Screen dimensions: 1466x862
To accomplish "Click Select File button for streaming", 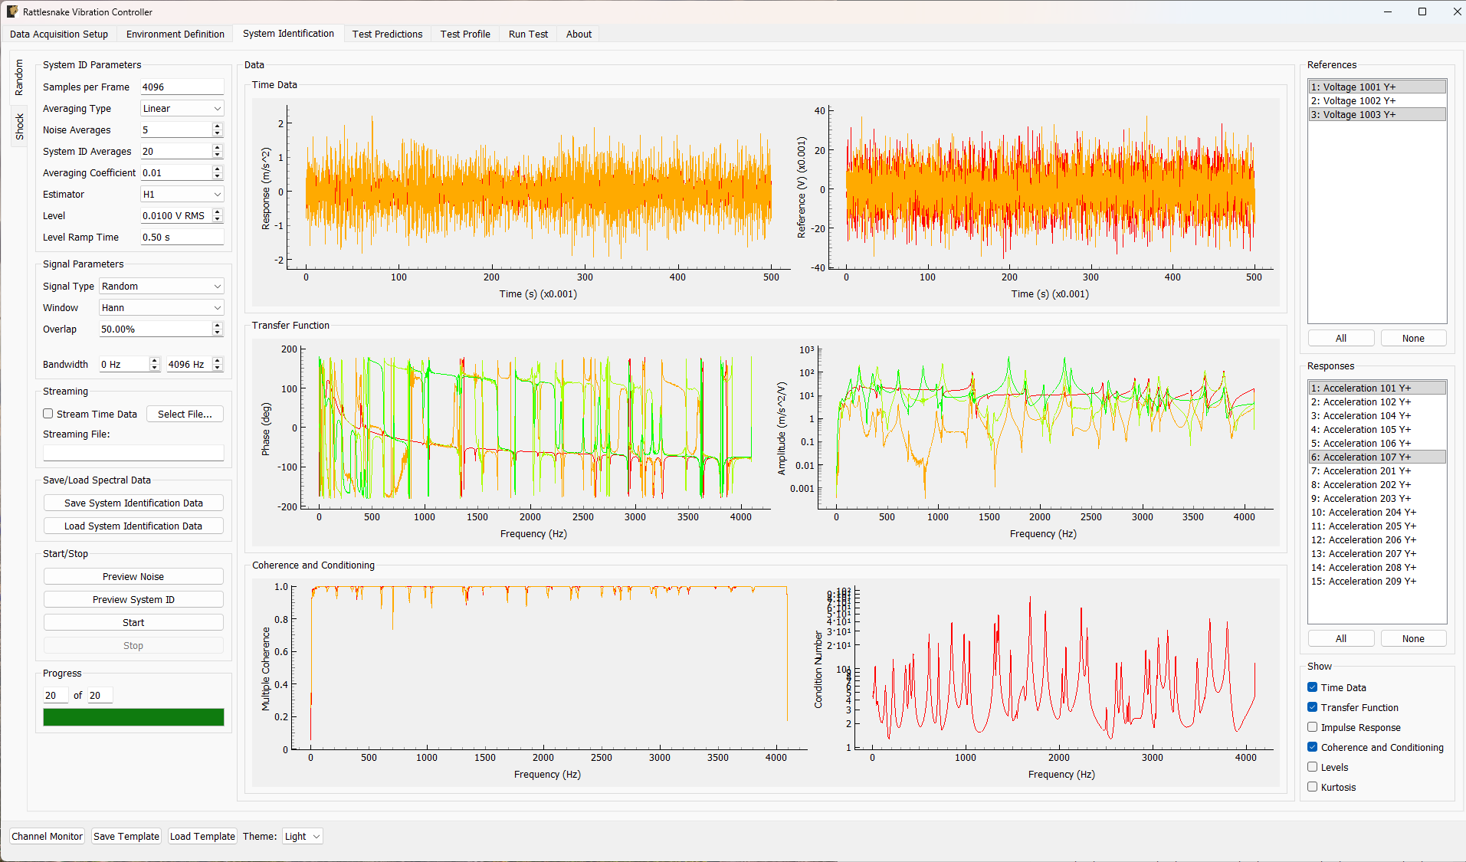I will tap(185, 414).
